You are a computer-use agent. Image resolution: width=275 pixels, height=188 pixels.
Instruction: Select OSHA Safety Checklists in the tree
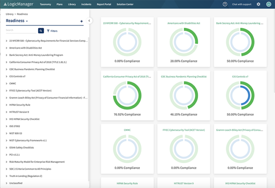click(22, 148)
